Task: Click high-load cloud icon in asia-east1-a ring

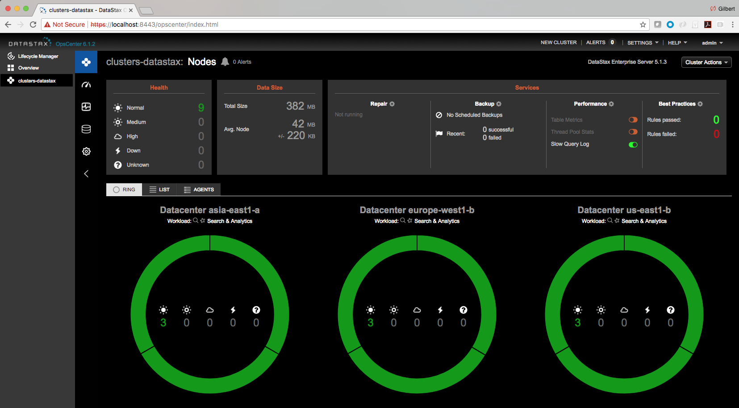Action: click(210, 310)
